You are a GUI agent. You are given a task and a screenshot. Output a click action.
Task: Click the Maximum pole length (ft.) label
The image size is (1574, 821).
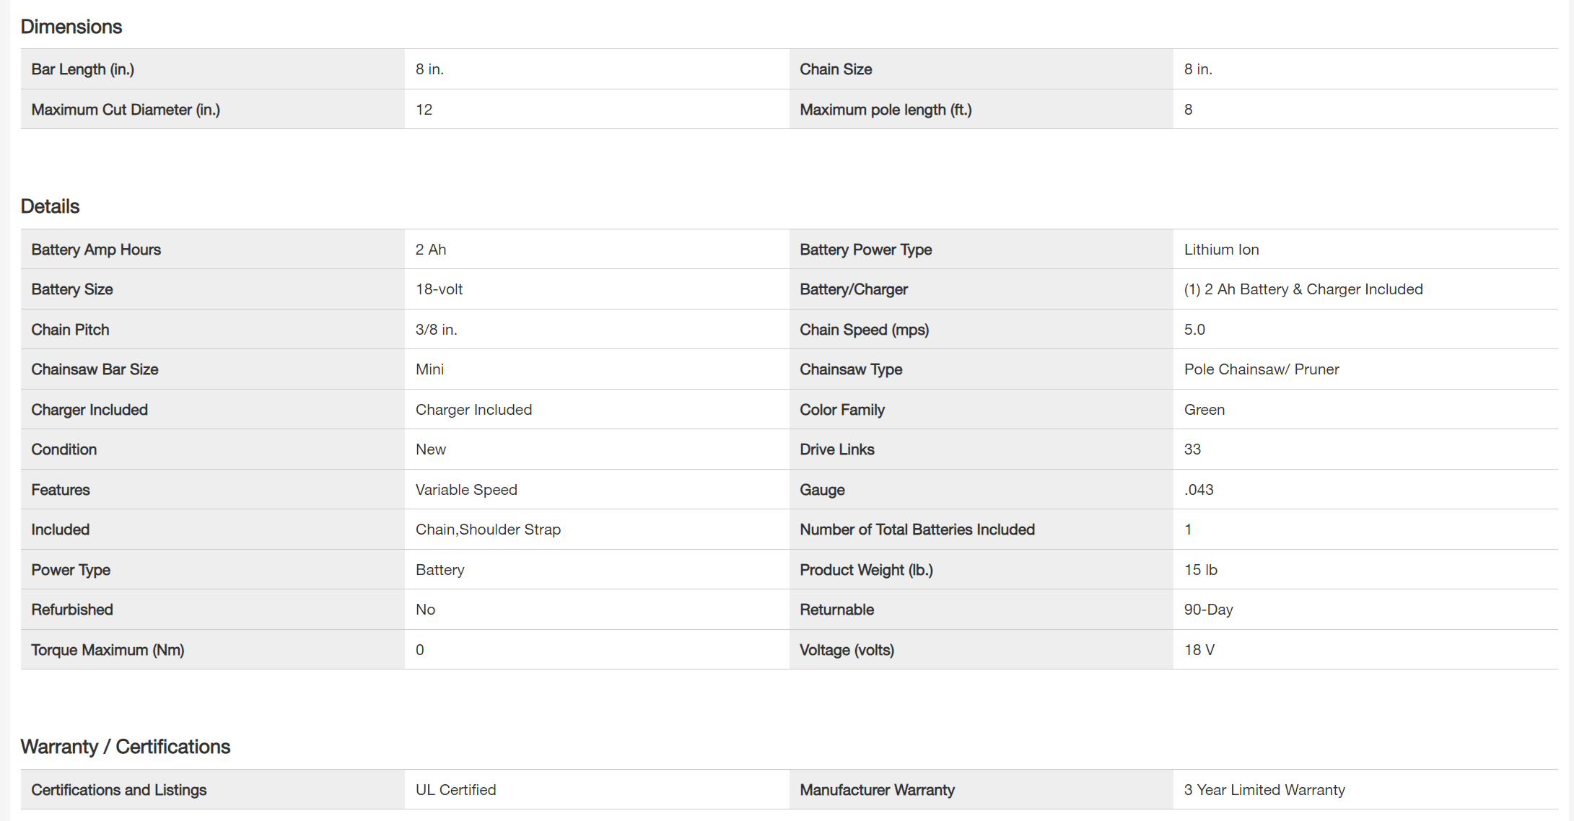886,110
